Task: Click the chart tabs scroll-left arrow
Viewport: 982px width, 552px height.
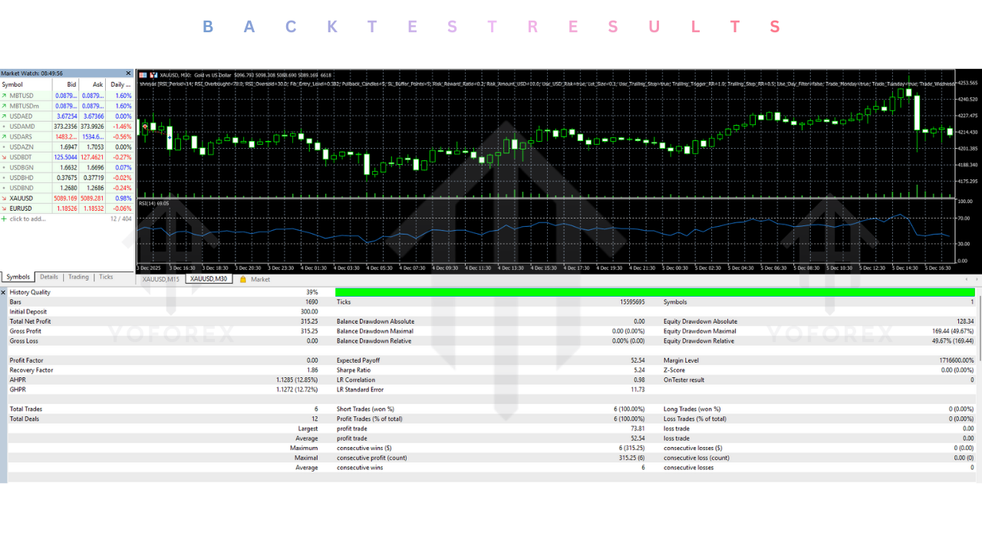Action: 967,279
